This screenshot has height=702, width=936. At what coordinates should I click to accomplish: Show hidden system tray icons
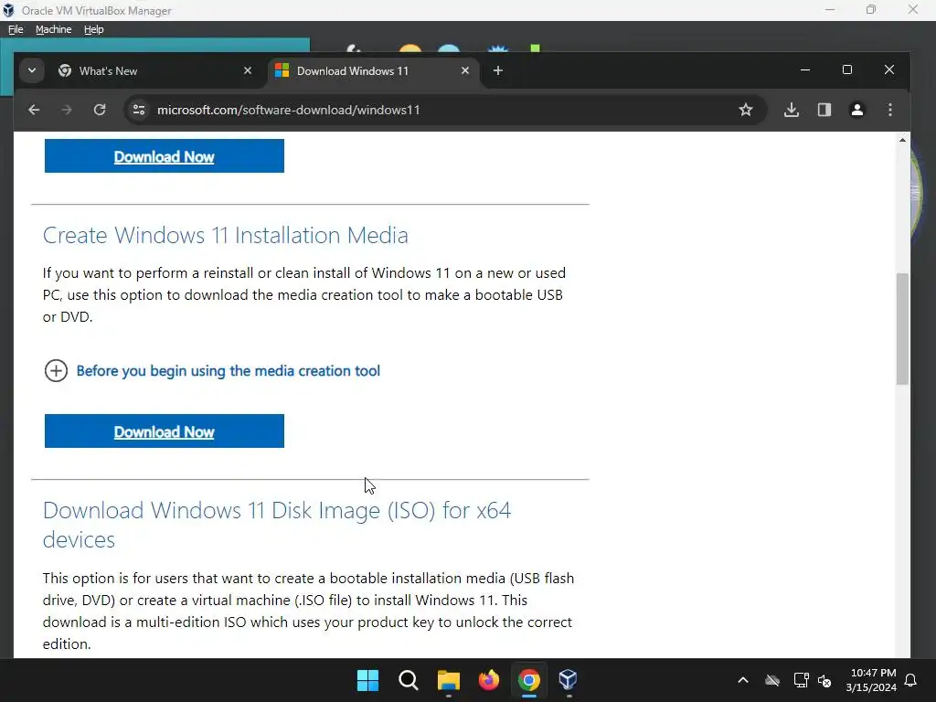743,680
